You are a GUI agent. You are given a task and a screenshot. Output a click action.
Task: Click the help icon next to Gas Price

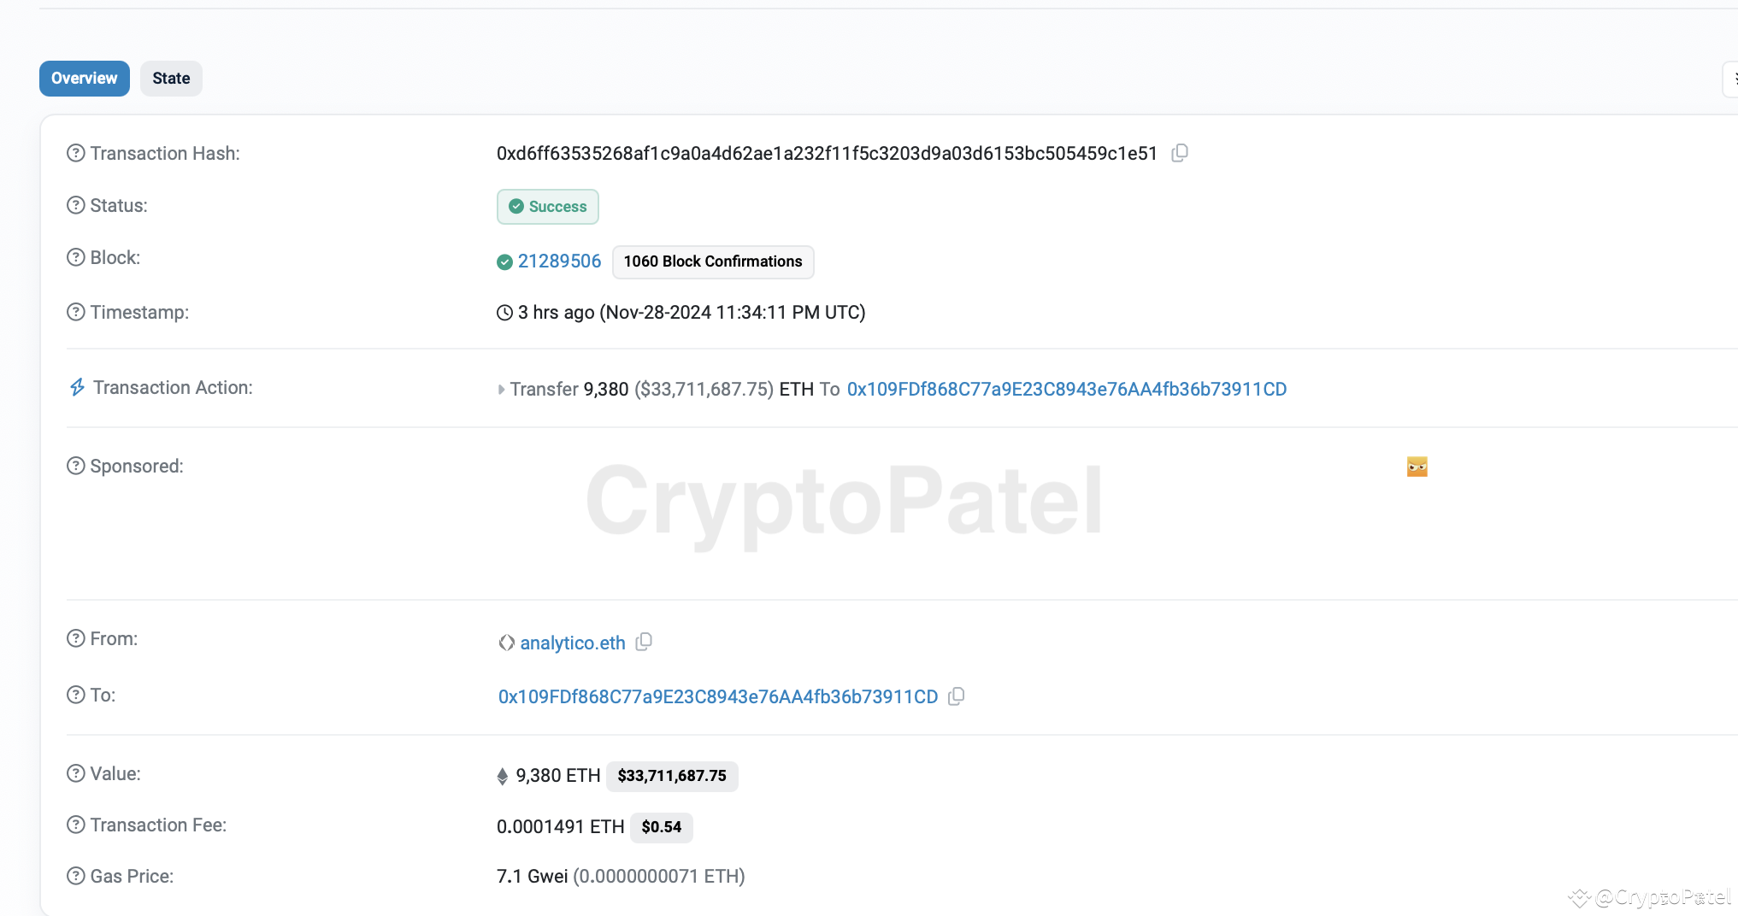(x=74, y=876)
